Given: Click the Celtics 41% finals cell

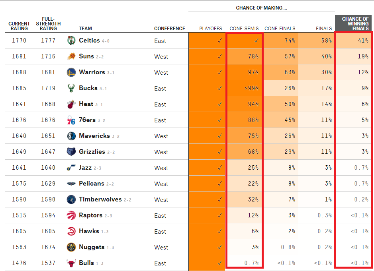Looking at the screenshot, I should (353, 41).
